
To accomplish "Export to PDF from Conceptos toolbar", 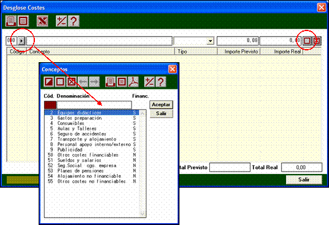I will 133,81.
